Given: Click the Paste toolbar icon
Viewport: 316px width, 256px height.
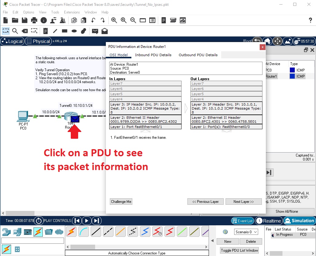Looking at the screenshot, I should click(83, 20).
